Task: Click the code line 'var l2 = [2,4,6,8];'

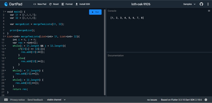Action: point(23,18)
